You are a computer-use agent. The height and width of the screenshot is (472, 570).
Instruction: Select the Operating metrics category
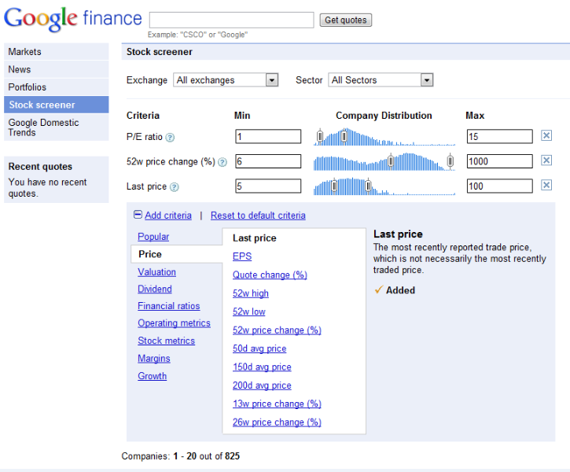174,323
